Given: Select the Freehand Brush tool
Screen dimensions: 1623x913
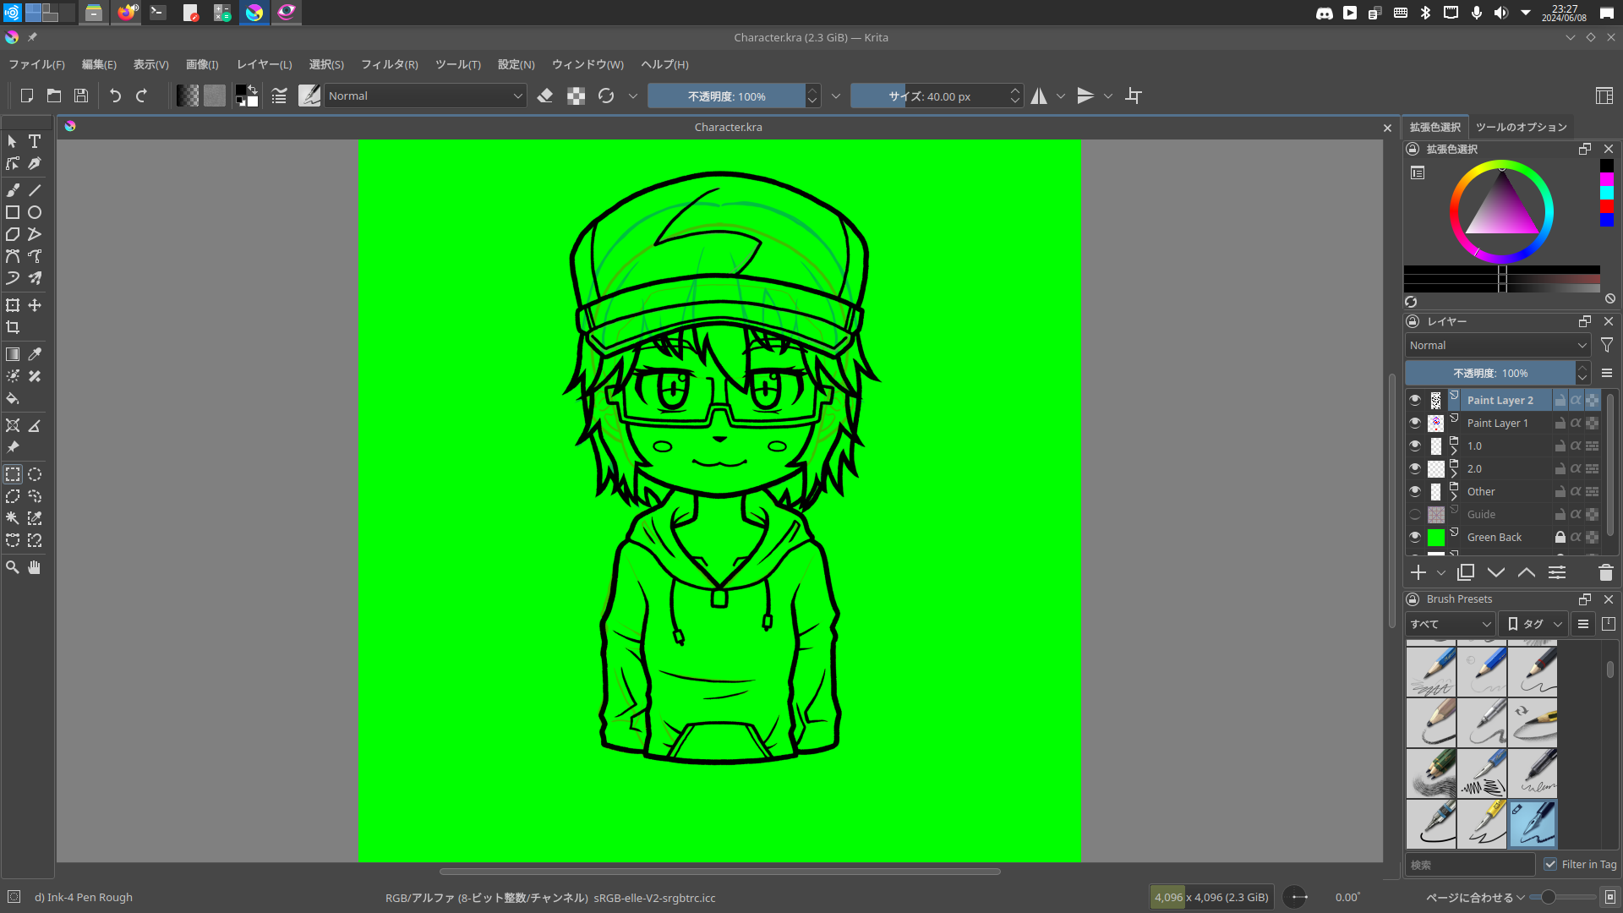Looking at the screenshot, I should pyautogui.click(x=13, y=190).
